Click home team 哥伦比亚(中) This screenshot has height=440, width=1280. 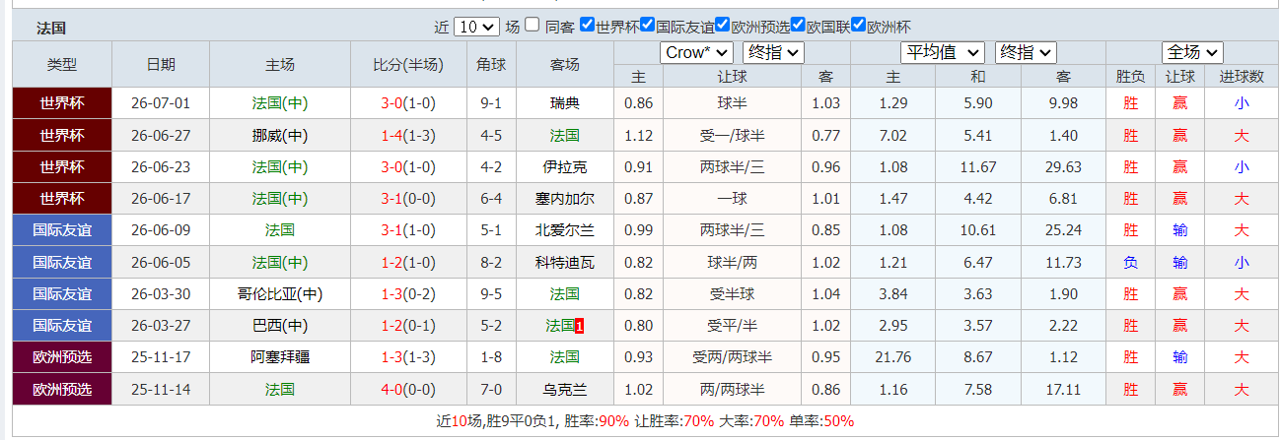280,293
